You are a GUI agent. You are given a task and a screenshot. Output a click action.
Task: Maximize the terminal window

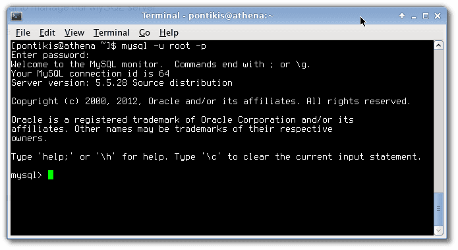pyautogui.click(x=426, y=16)
